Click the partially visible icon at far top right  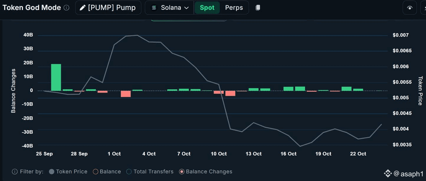pyautogui.click(x=424, y=8)
